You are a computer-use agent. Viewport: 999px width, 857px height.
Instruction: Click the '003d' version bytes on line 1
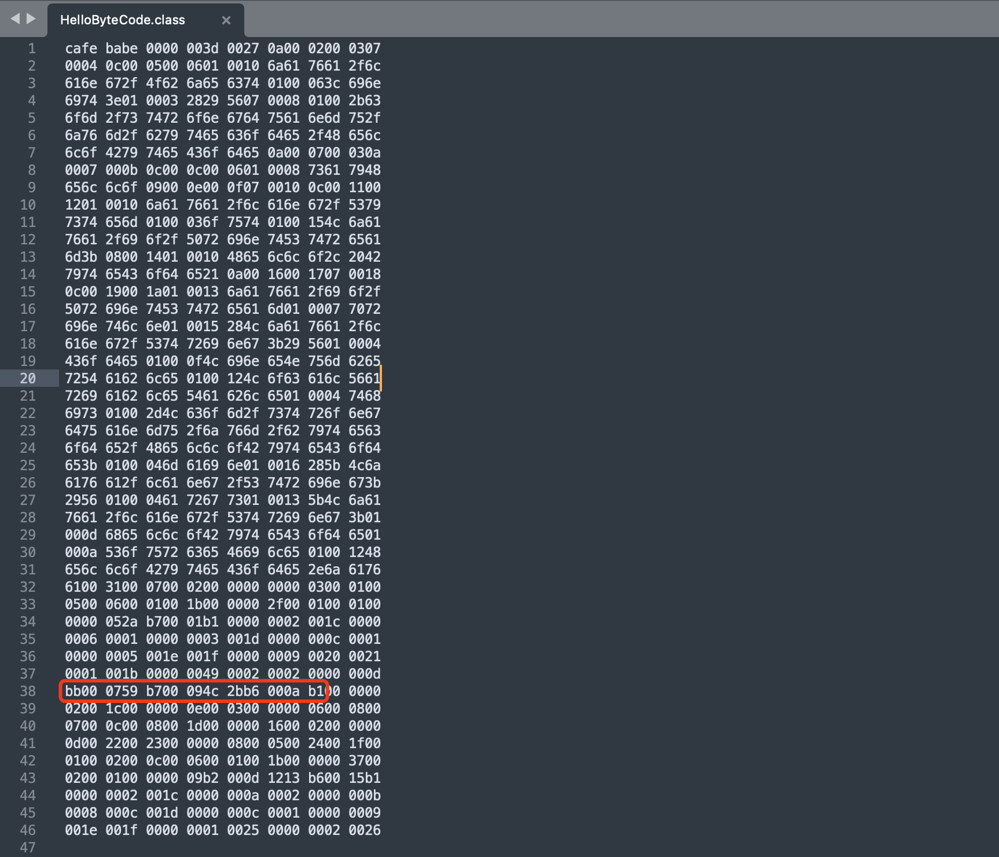(203, 49)
